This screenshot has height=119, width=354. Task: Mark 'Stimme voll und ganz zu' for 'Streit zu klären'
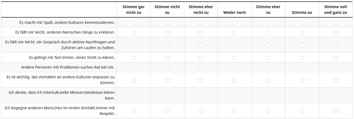pyautogui.click(x=335, y=58)
